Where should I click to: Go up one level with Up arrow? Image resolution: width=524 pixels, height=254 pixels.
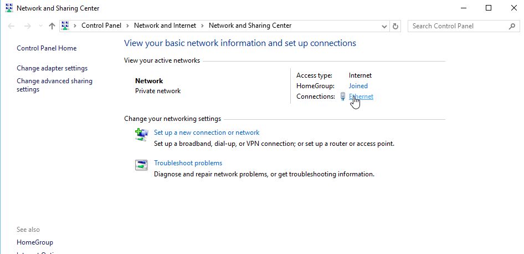(x=52, y=26)
